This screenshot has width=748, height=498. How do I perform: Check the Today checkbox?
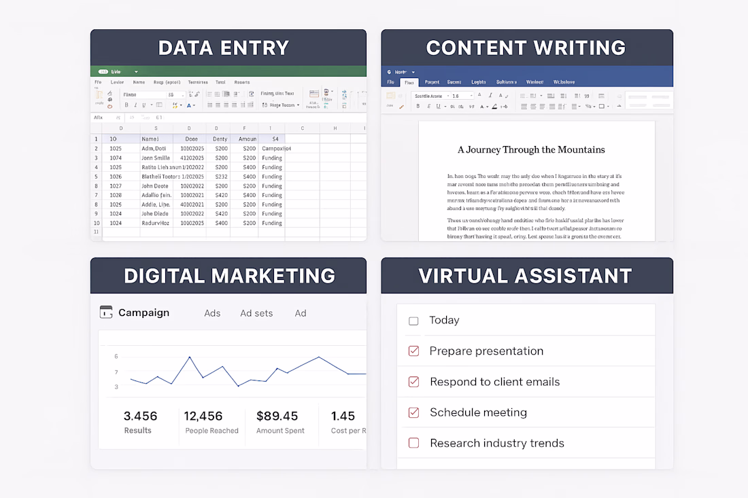[x=413, y=321]
